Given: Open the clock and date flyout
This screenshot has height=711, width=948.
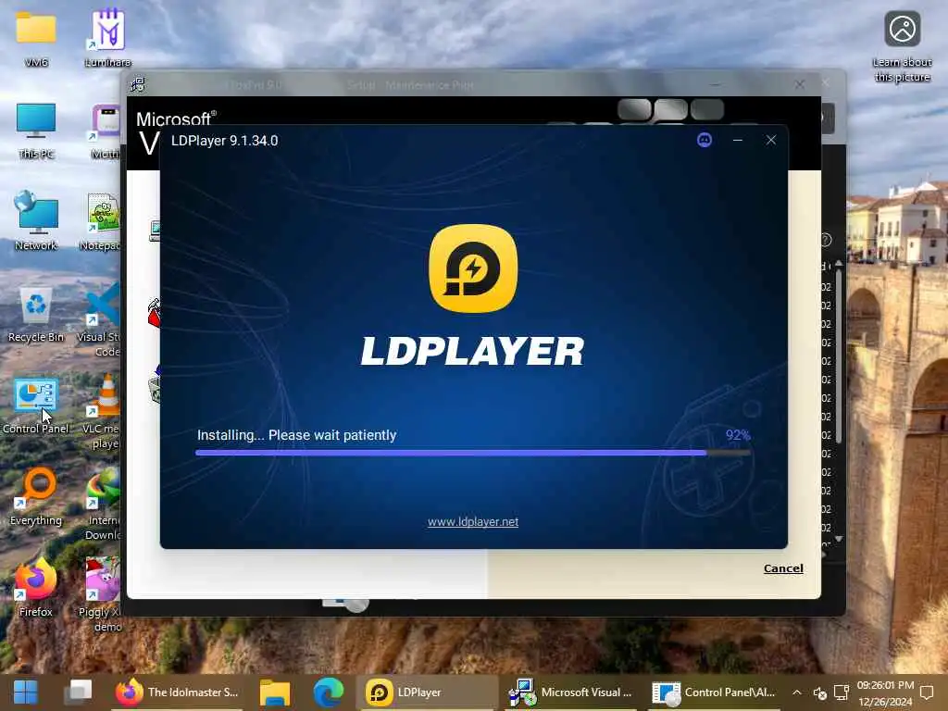Looking at the screenshot, I should pos(885,692).
